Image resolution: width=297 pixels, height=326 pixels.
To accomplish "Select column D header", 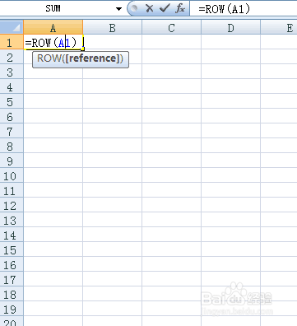I will [x=230, y=28].
